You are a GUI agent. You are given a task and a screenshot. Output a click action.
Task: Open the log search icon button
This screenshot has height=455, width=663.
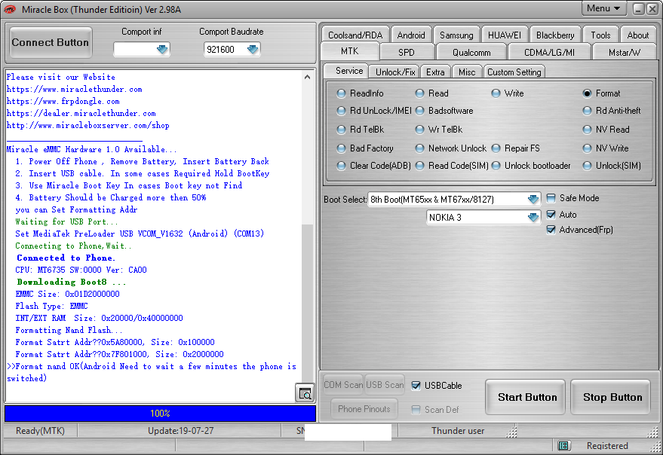click(305, 393)
